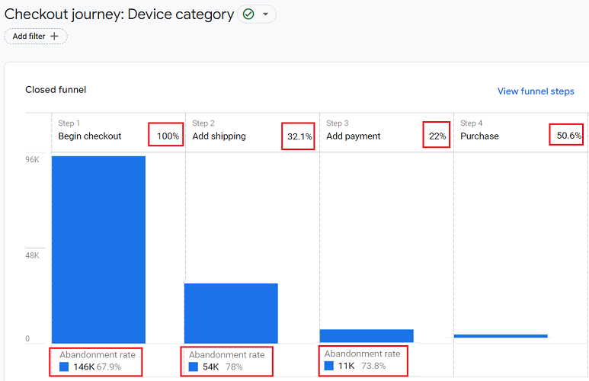
Task: Click the Step 1 label
Action: point(69,123)
